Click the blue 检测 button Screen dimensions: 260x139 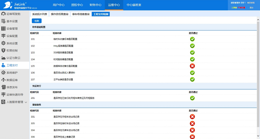click(x=36, y=20)
